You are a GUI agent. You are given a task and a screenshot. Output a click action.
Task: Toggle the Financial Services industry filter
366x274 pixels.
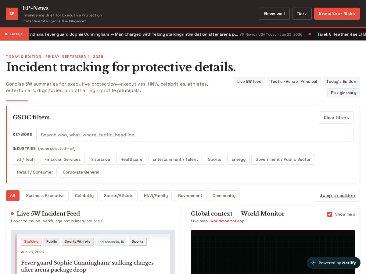63,159
